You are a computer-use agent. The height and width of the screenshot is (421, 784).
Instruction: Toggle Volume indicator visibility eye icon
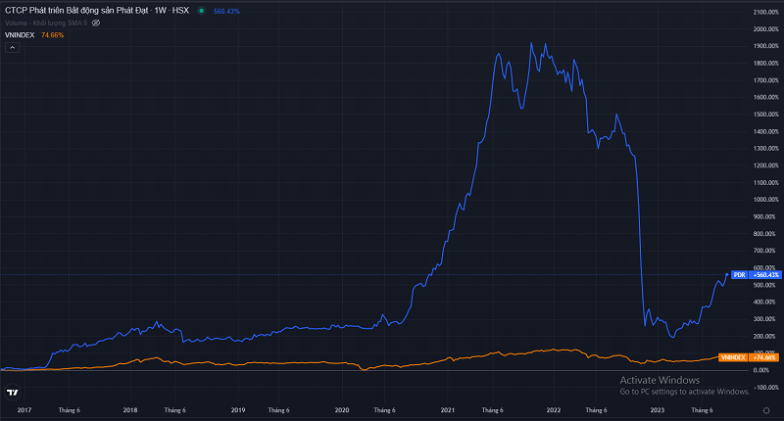tap(96, 23)
